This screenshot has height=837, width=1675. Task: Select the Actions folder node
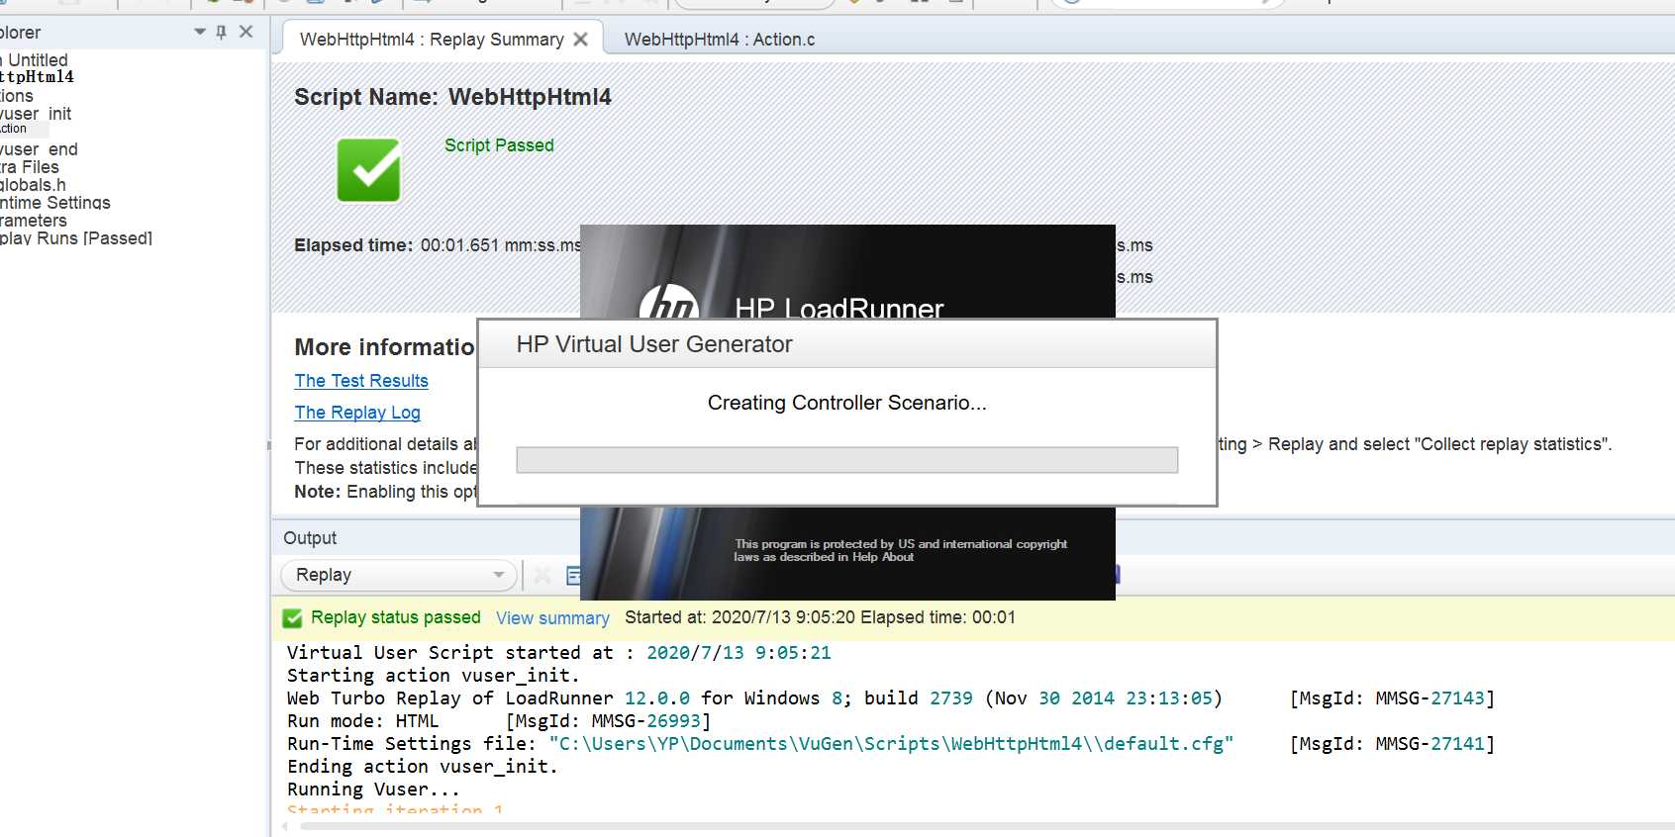coord(17,96)
